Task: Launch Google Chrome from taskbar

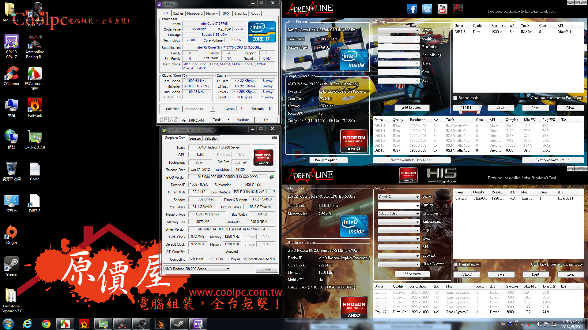Action: click(46, 324)
